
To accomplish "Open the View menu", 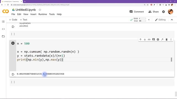I will 26,14.
